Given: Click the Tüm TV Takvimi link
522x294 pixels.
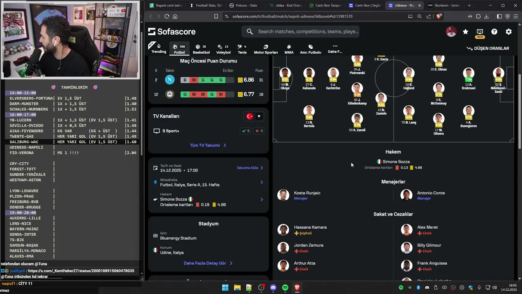Looking at the screenshot, I should point(208,145).
